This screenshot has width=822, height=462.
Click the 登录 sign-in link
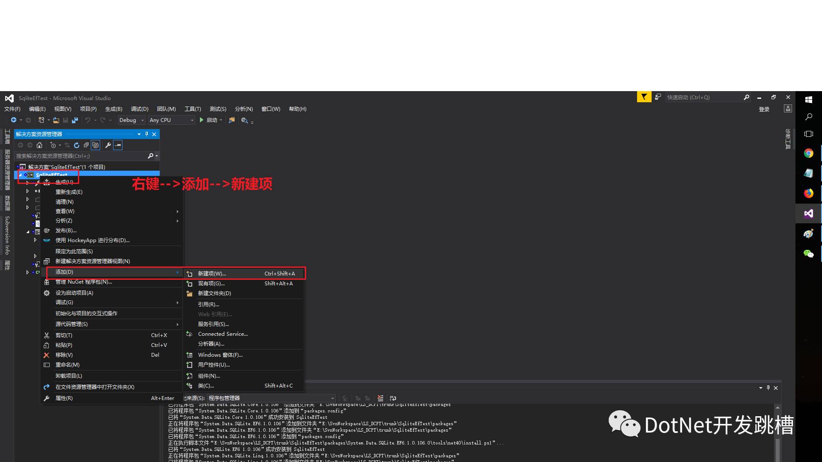click(x=764, y=110)
